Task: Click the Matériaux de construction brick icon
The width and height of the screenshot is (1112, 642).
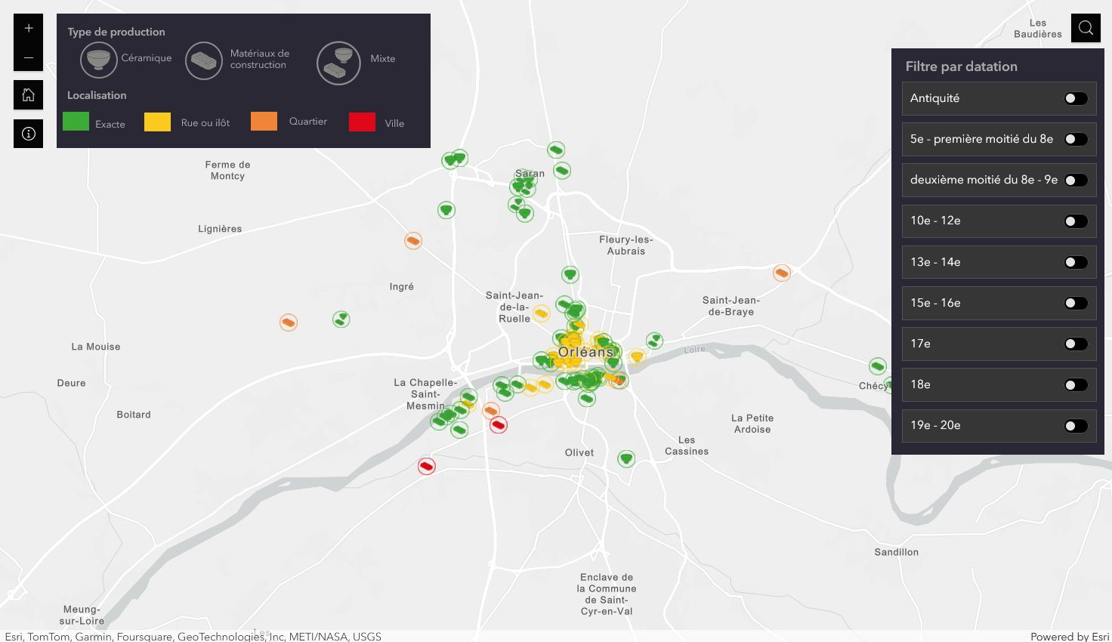Action: pyautogui.click(x=203, y=60)
